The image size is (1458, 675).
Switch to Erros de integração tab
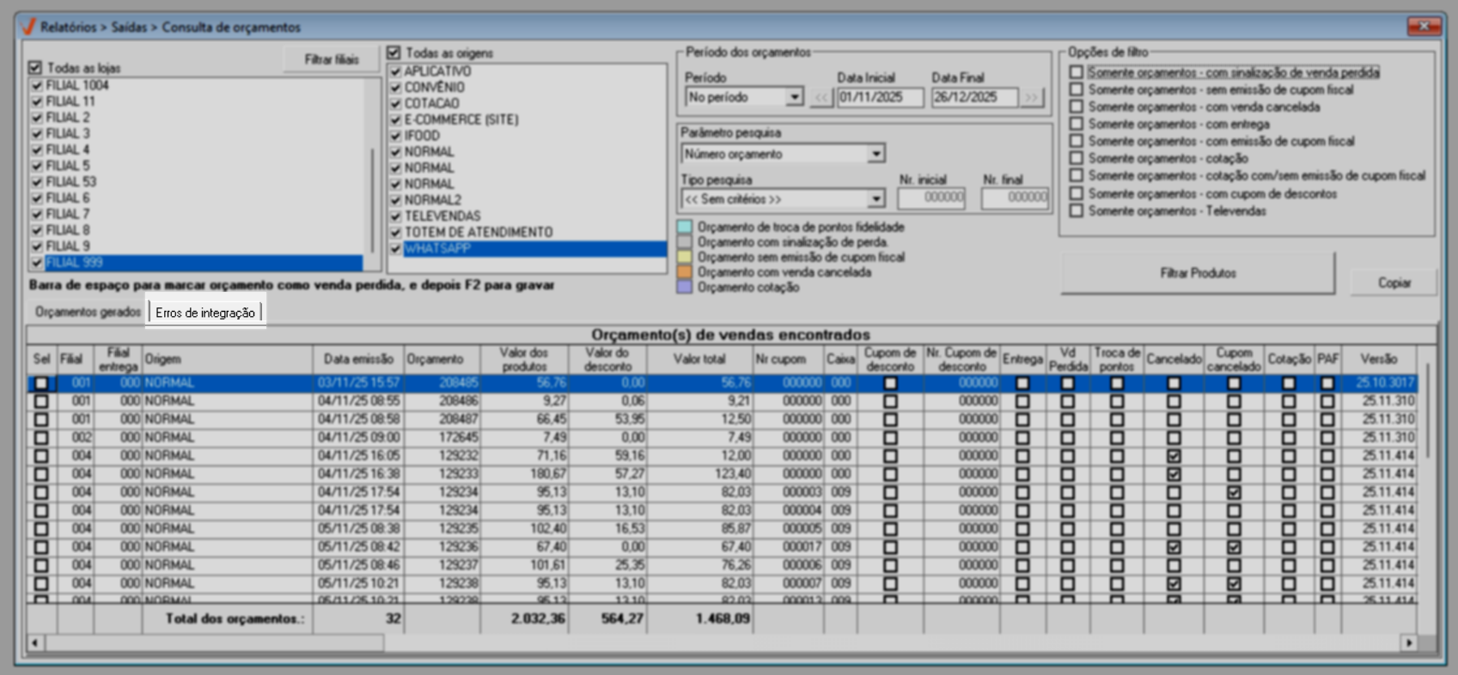click(205, 313)
